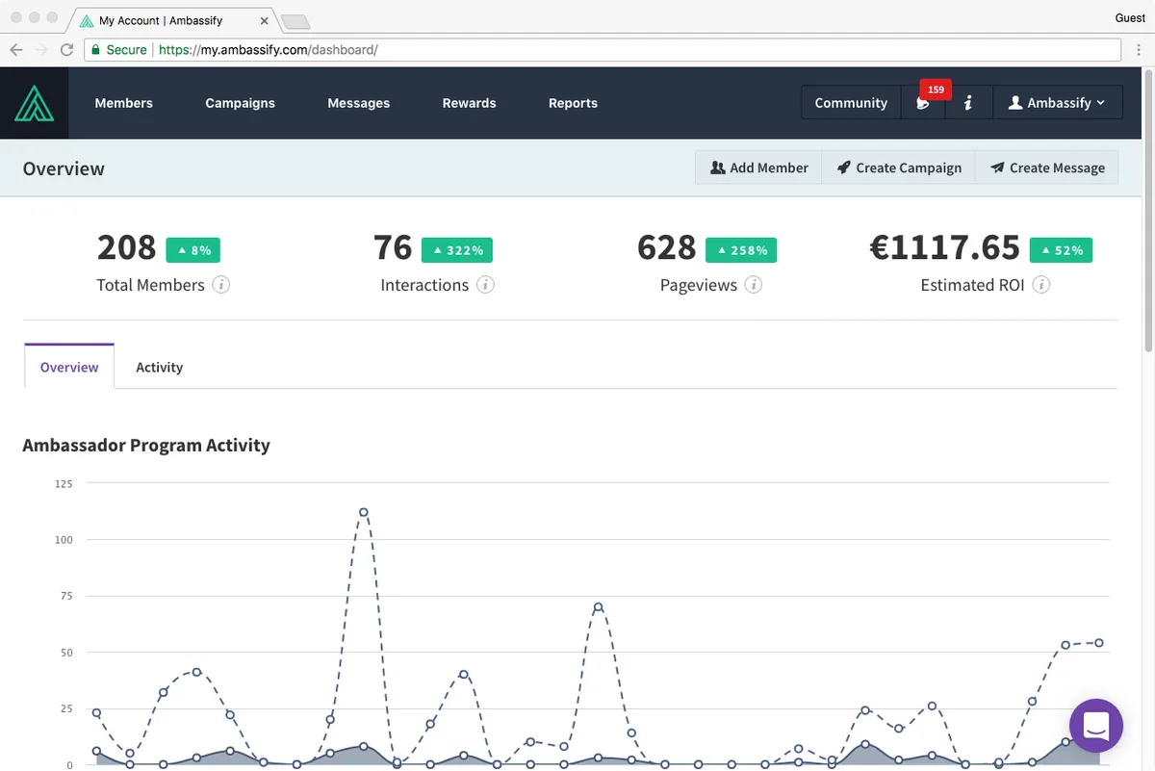Image resolution: width=1155 pixels, height=771 pixels.
Task: Click the 76 Interactions value
Action: point(393,248)
